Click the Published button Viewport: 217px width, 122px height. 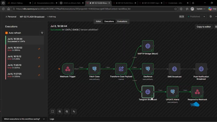pyautogui.click(x=194, y=16)
